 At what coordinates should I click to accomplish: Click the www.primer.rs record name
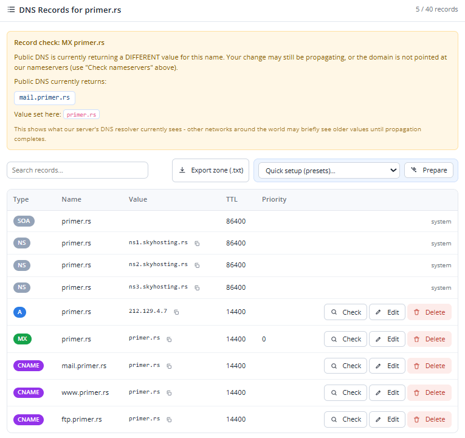pos(85,392)
